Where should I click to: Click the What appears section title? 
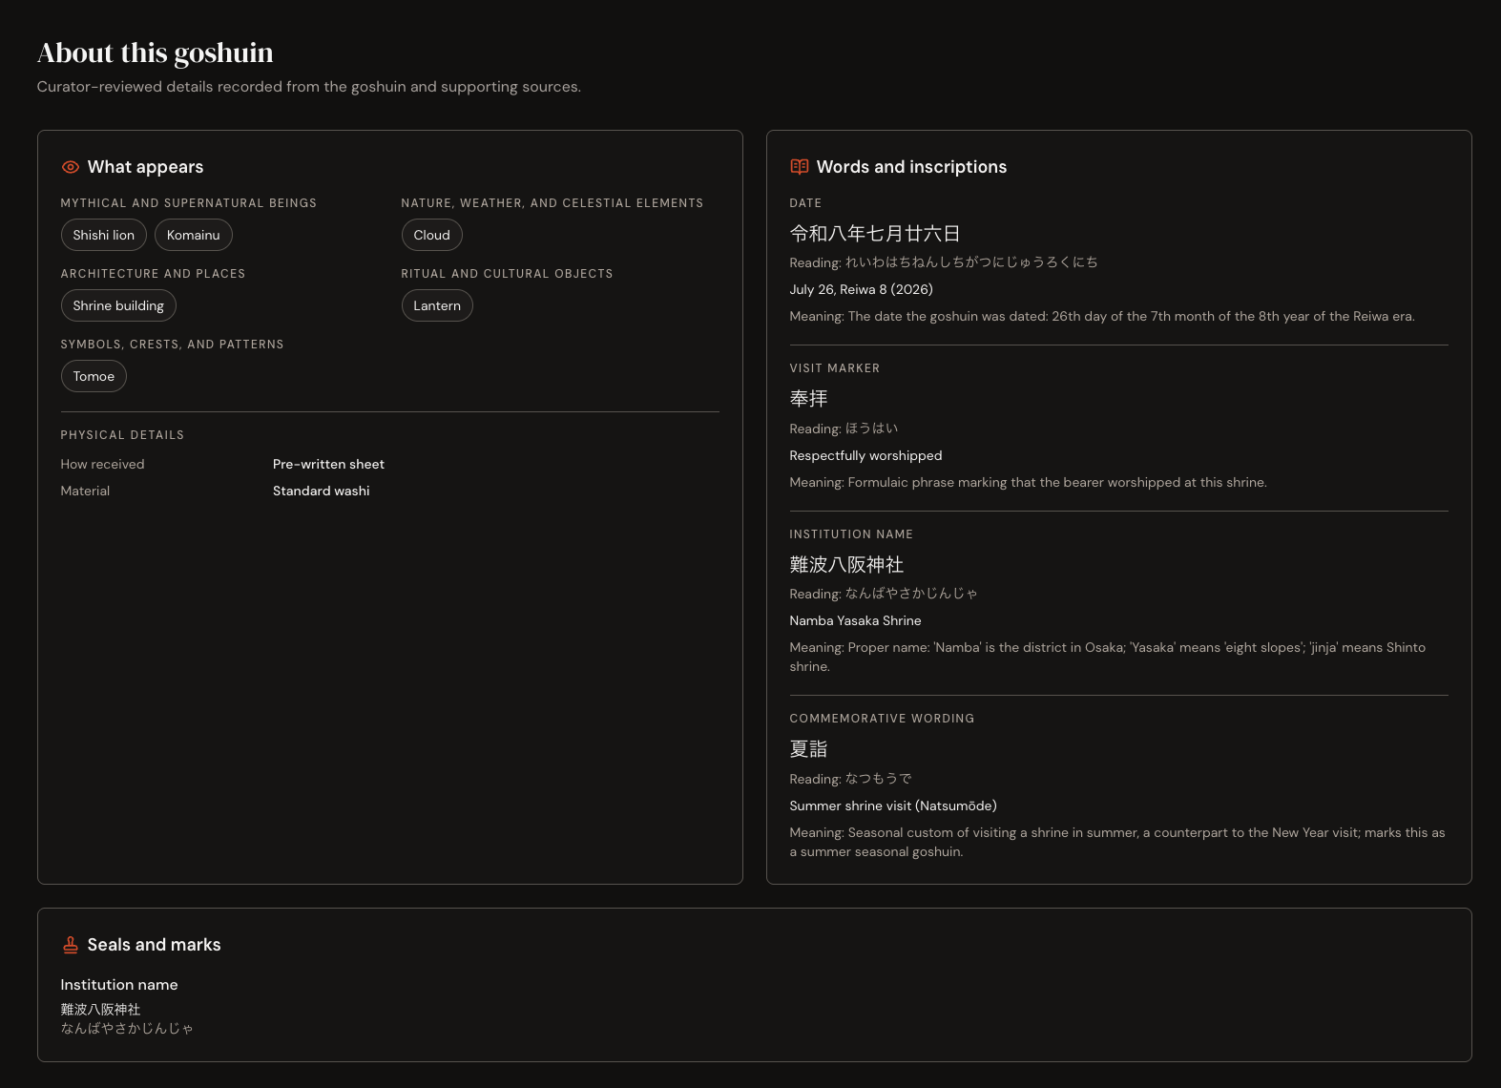pyautogui.click(x=146, y=167)
